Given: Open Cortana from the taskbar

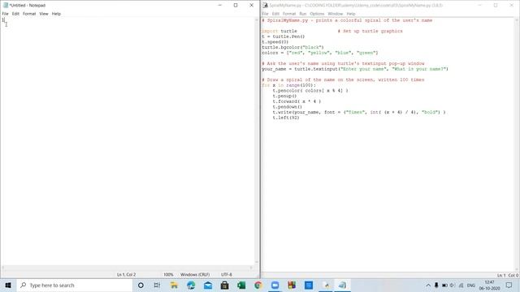Looking at the screenshot, I should (141, 285).
